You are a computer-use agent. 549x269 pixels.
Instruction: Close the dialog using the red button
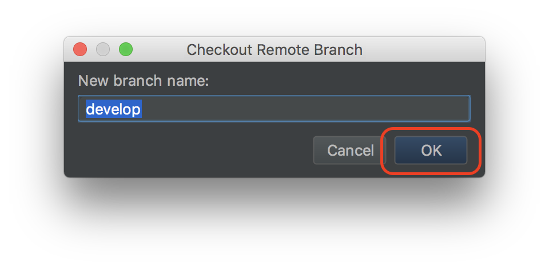click(80, 49)
